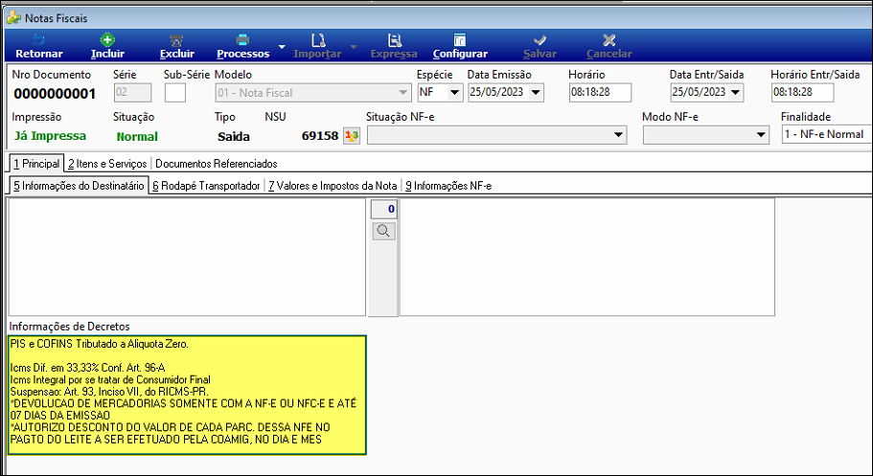873x476 pixels.
Task: Select 5 Informações do Destinatário tab
Action: point(80,186)
